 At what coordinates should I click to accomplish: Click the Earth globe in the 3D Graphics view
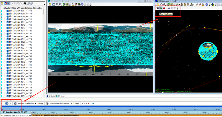pyautogui.click(x=208, y=51)
